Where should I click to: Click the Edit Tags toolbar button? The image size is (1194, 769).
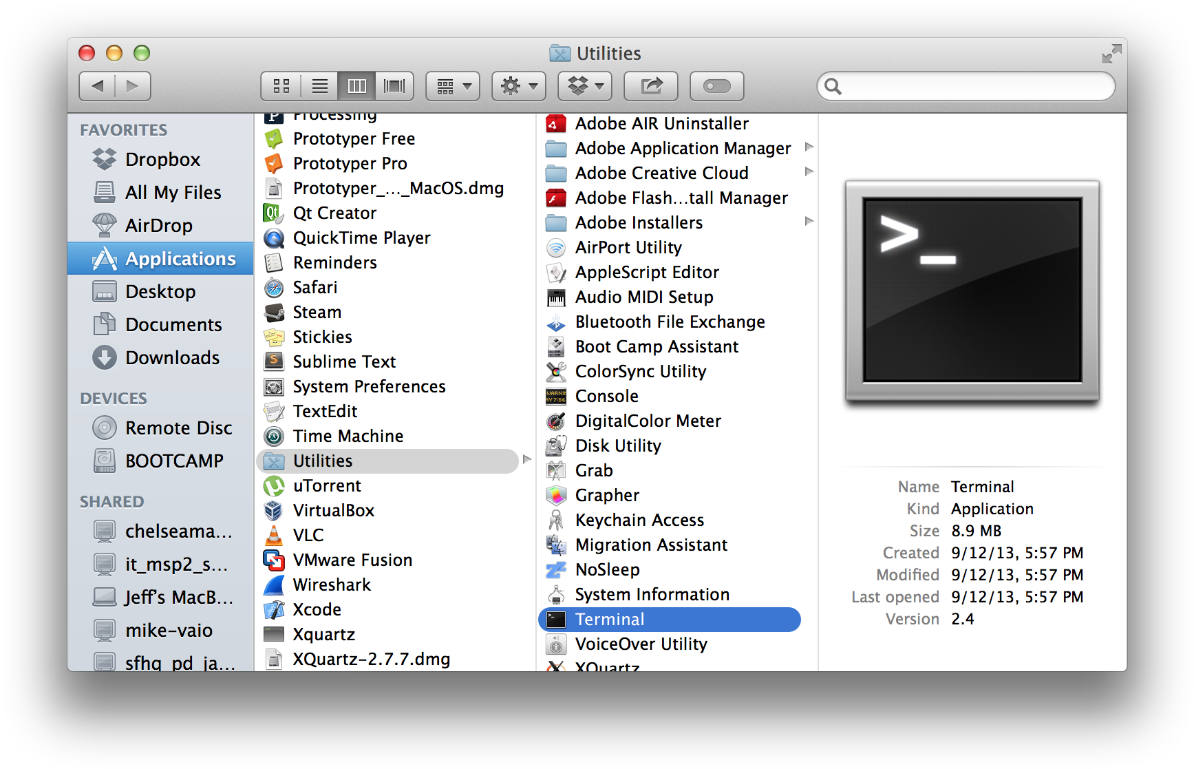(717, 86)
